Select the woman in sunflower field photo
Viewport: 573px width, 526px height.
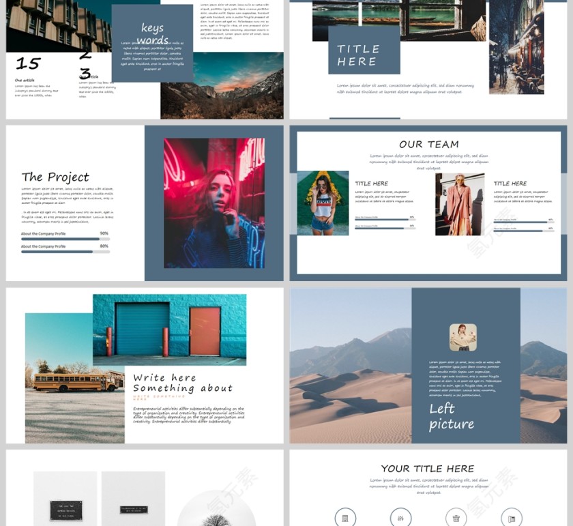point(323,203)
